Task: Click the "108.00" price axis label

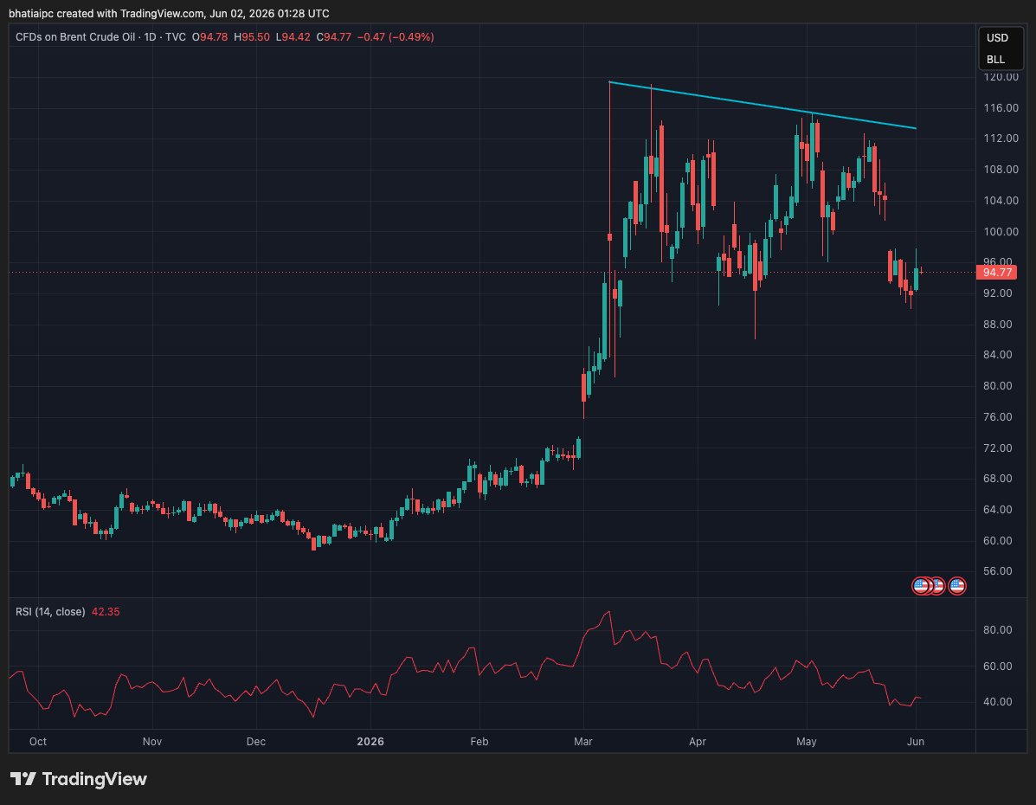Action: [x=1001, y=169]
